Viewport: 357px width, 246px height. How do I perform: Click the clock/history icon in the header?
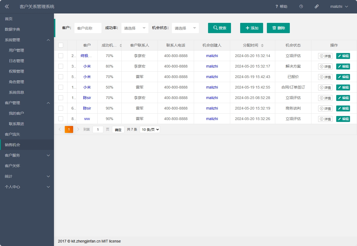tap(301, 6)
